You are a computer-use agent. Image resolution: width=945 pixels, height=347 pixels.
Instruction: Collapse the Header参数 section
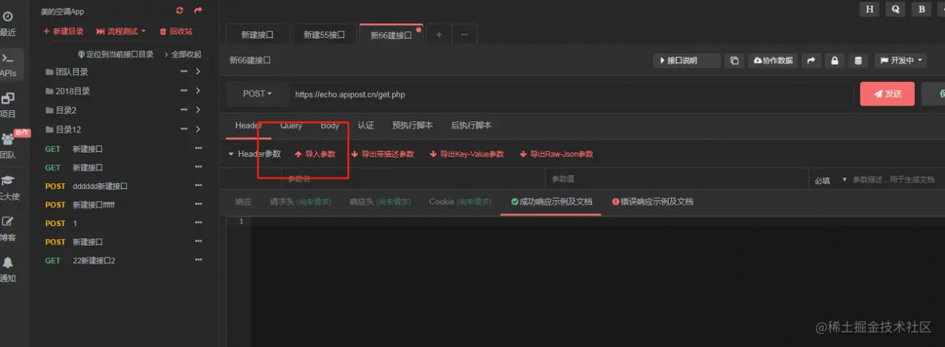(255, 154)
